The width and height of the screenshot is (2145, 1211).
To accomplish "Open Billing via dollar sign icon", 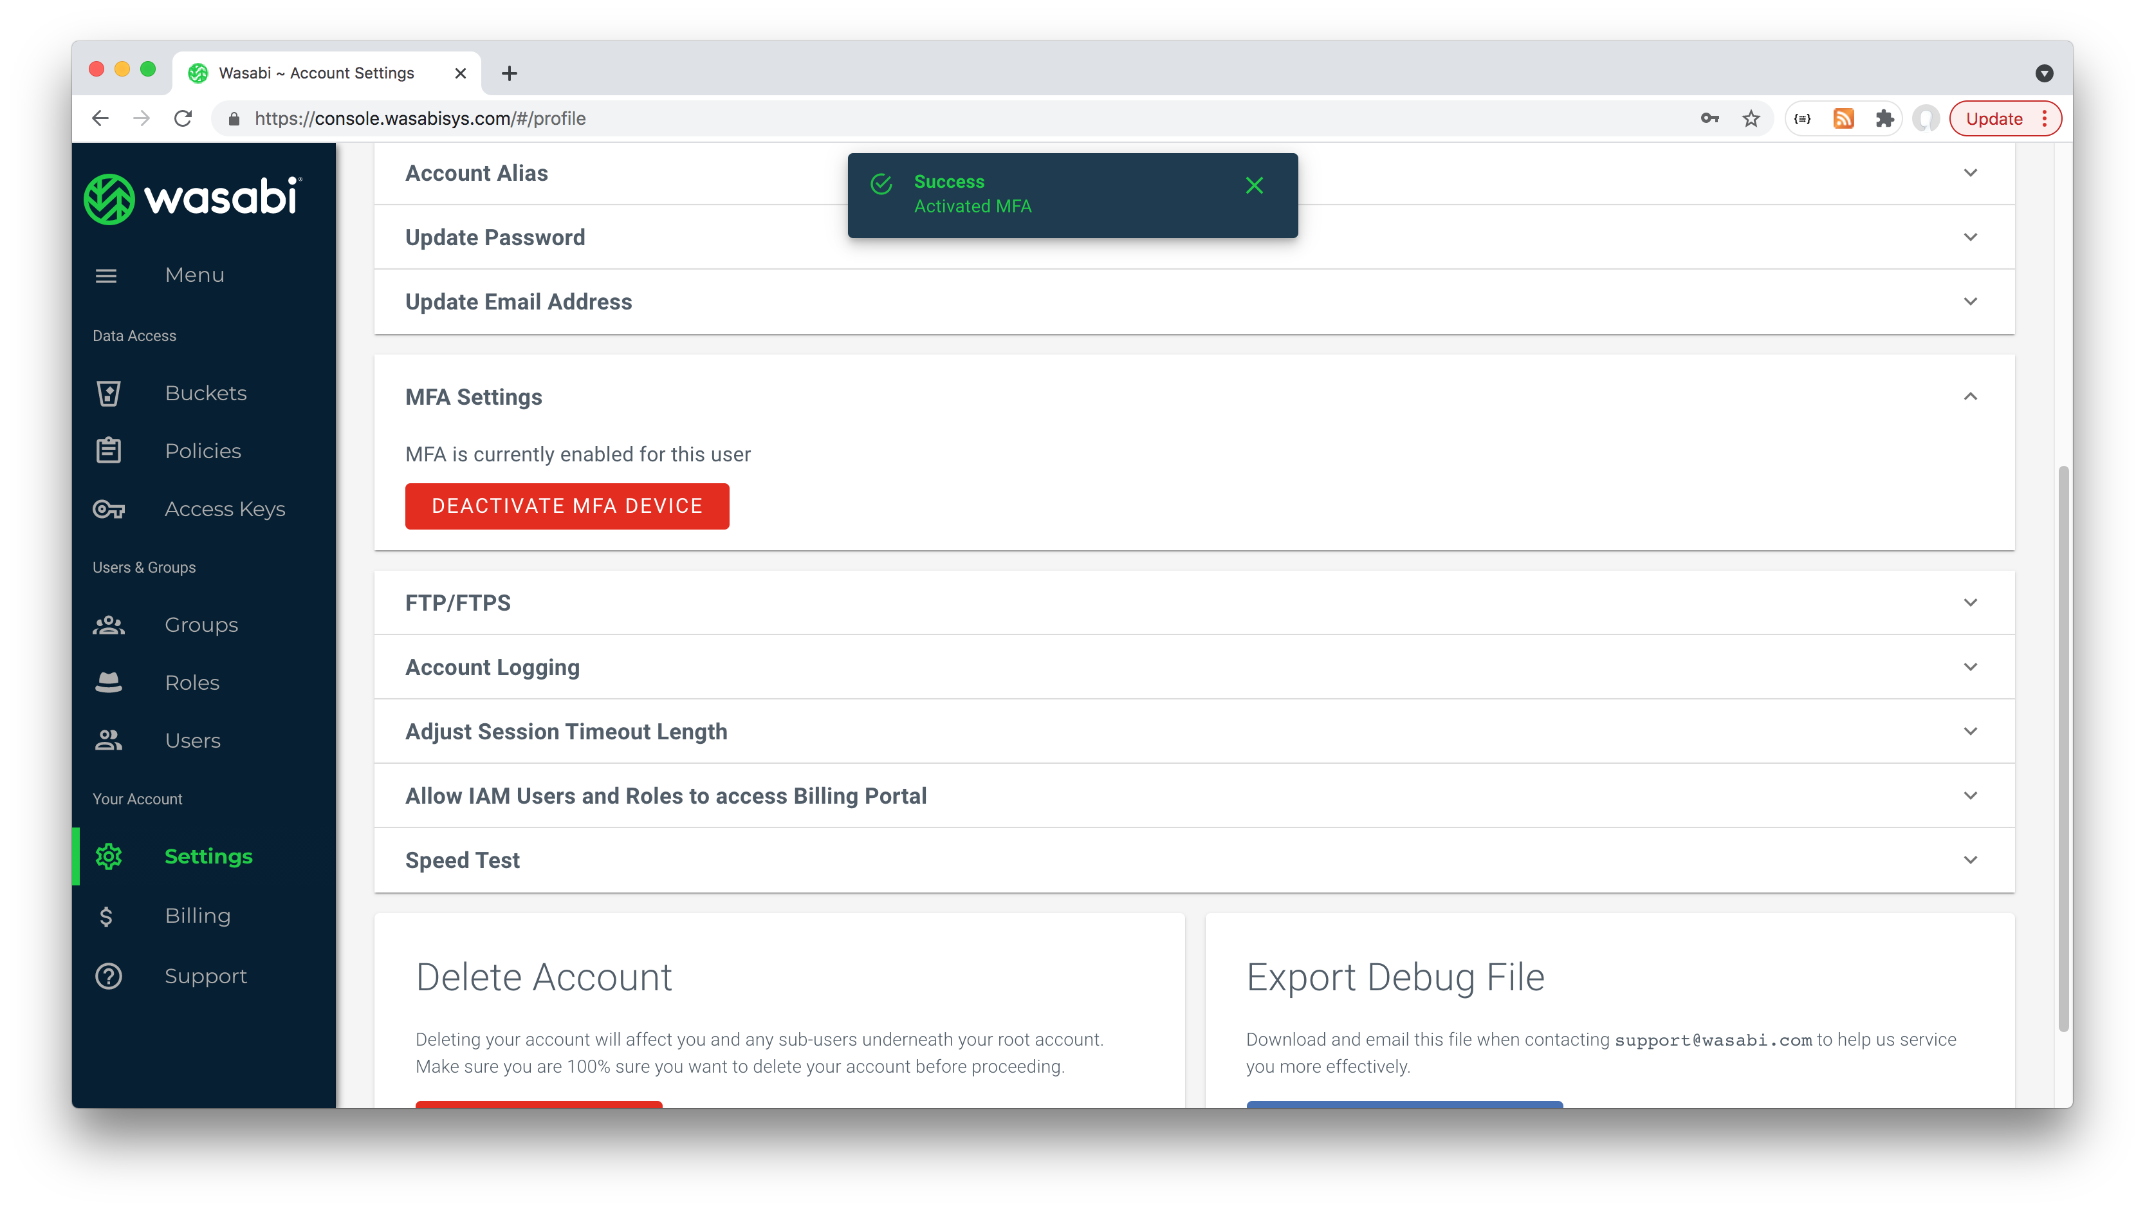I will [106, 916].
